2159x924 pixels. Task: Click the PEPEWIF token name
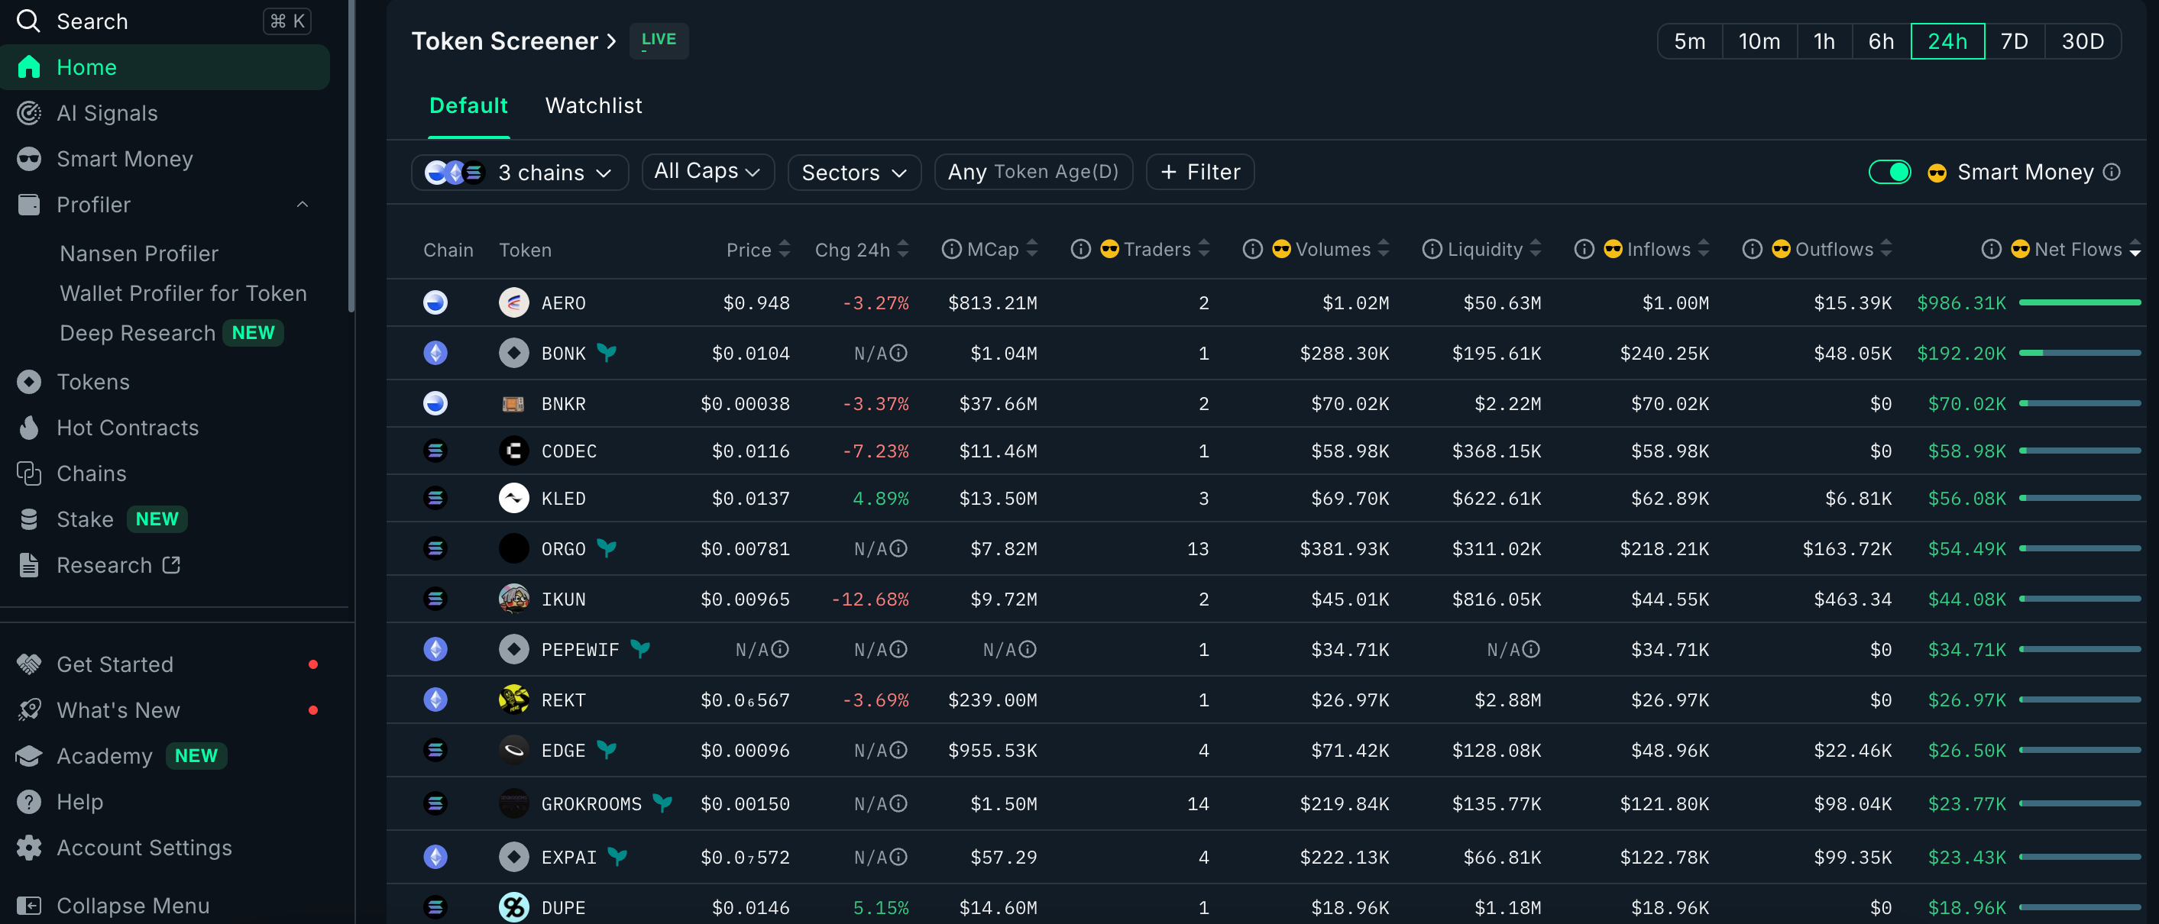(580, 649)
